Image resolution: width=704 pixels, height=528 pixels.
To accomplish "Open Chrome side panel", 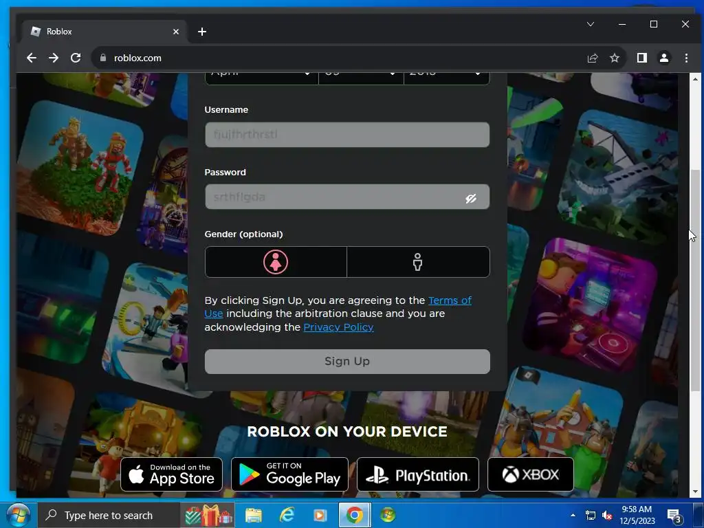I will [x=641, y=58].
